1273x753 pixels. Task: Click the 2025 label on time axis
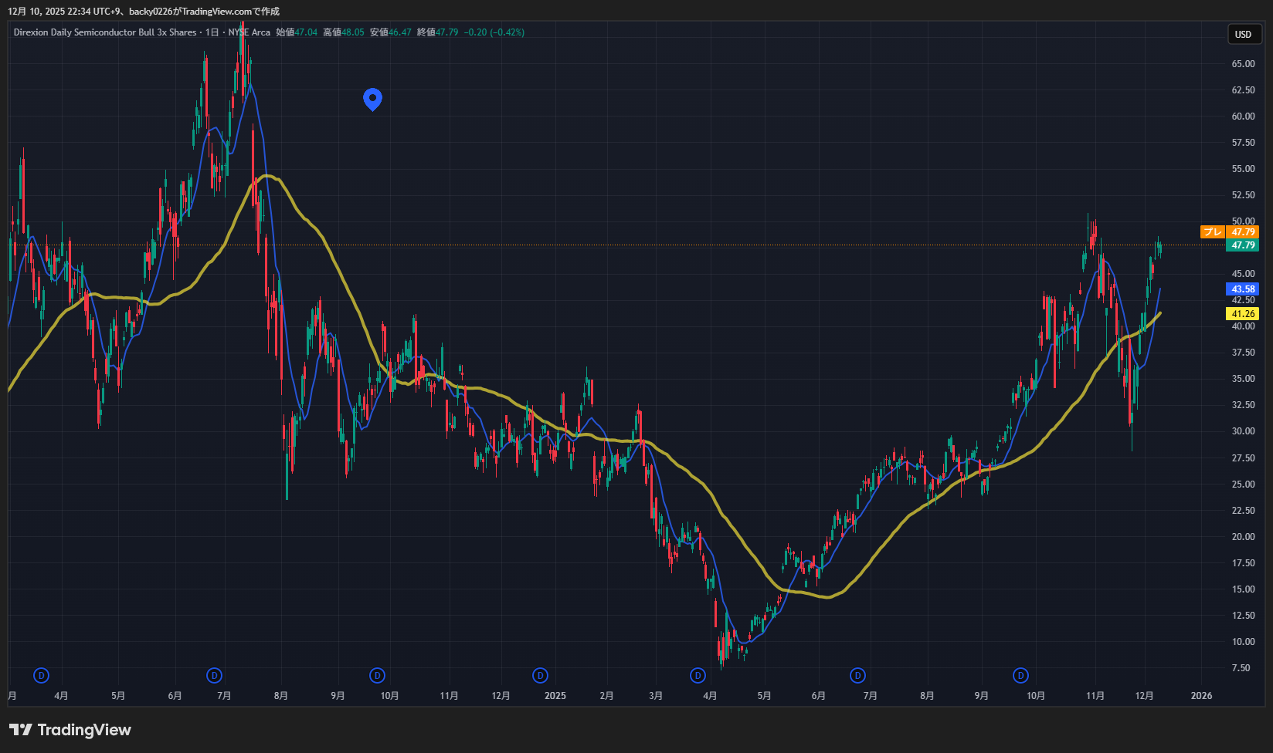coord(555,696)
